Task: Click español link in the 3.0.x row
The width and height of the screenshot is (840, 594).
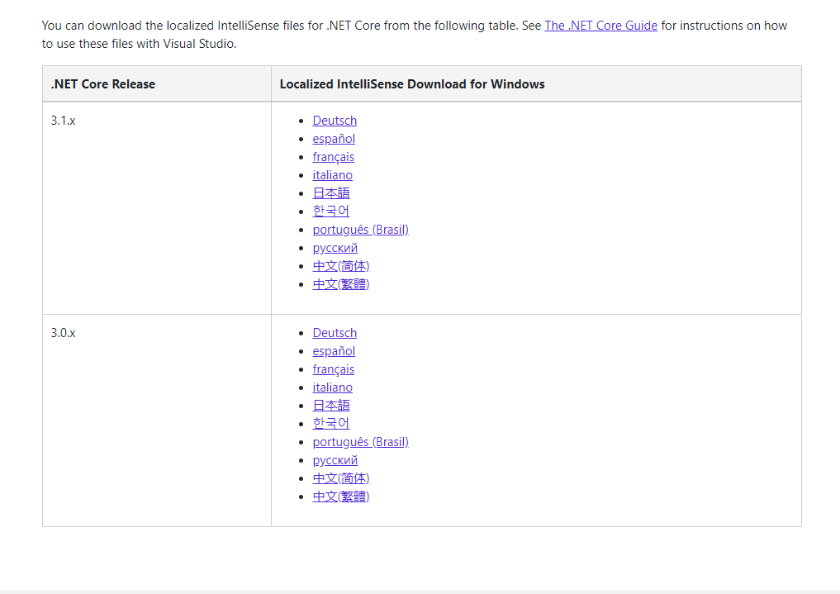Action: (x=334, y=351)
